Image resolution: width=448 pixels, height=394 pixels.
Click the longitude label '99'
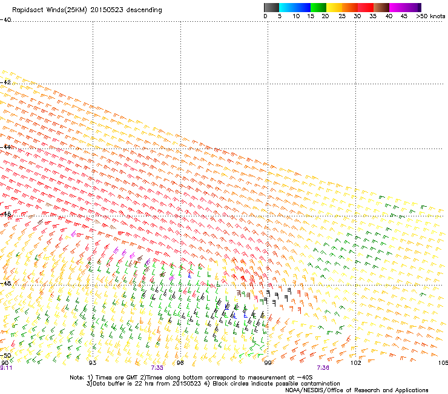coord(268,363)
